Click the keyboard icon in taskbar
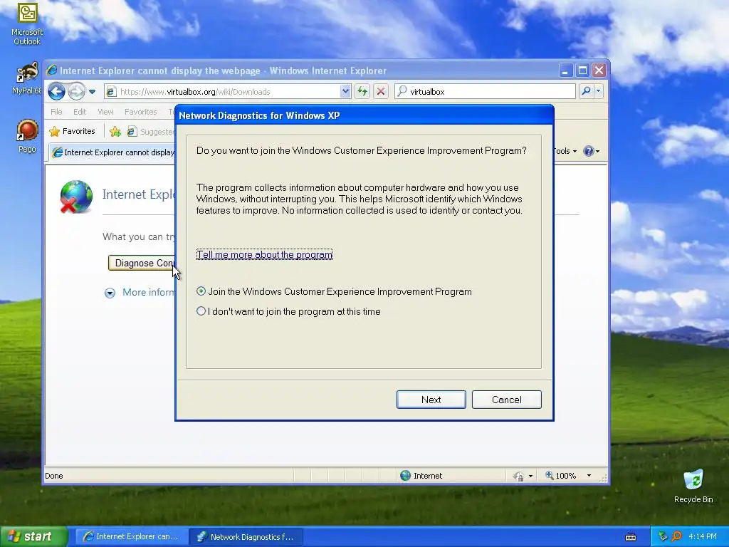 click(x=631, y=536)
